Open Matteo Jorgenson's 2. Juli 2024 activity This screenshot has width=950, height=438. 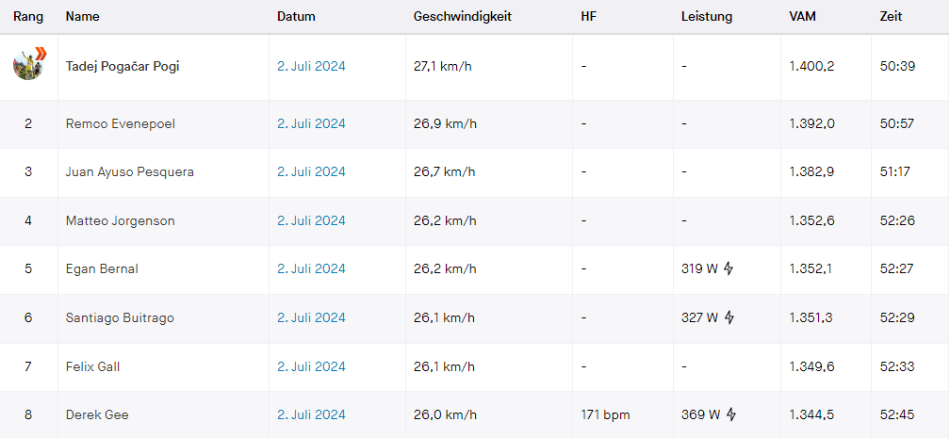click(x=311, y=221)
